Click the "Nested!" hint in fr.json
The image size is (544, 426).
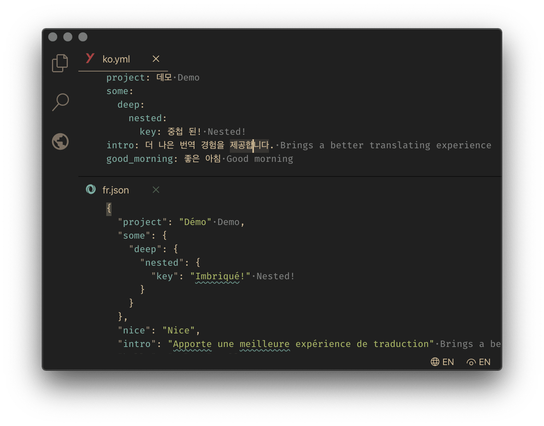[x=275, y=276]
